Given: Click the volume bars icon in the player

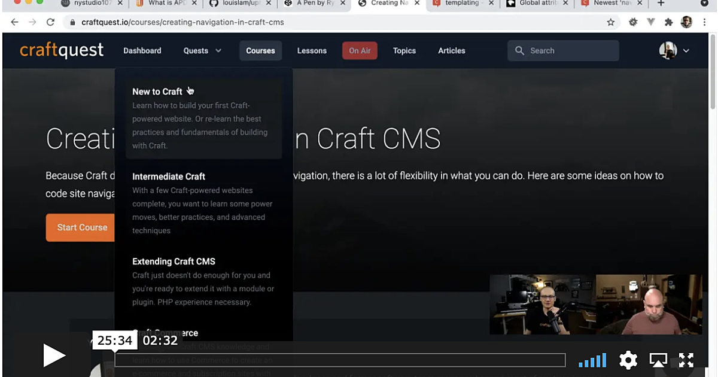Looking at the screenshot, I should (x=592, y=360).
